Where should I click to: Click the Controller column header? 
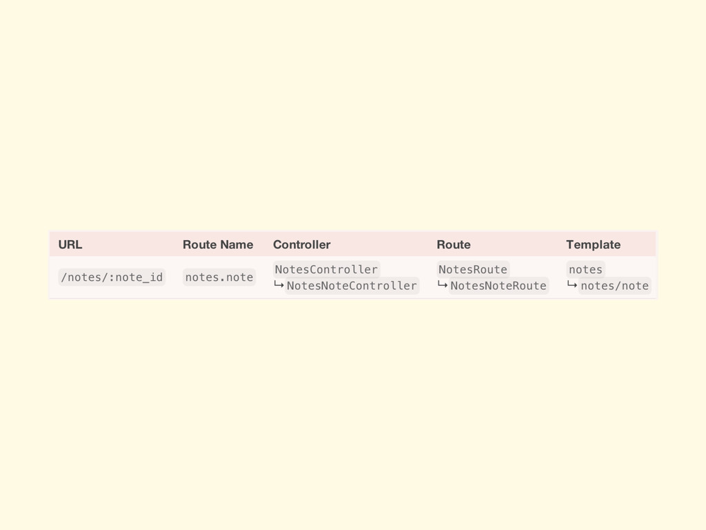[x=301, y=244]
